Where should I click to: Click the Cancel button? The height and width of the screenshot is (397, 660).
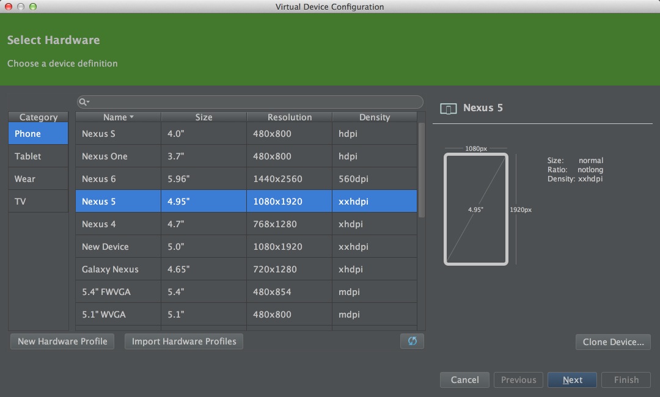464,380
